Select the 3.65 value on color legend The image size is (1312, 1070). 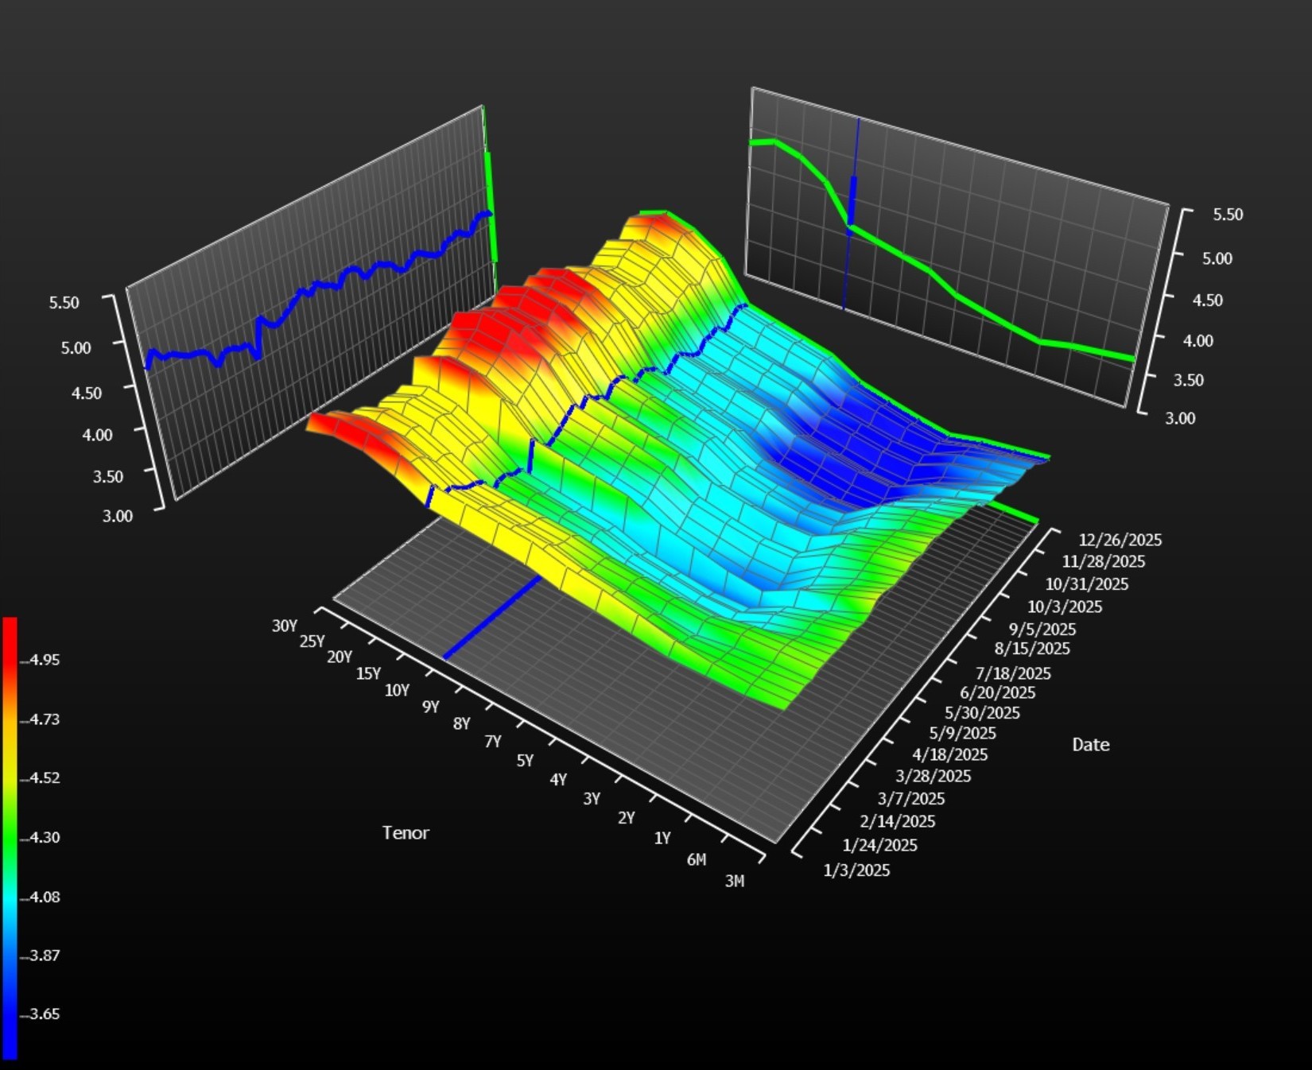click(x=44, y=1014)
